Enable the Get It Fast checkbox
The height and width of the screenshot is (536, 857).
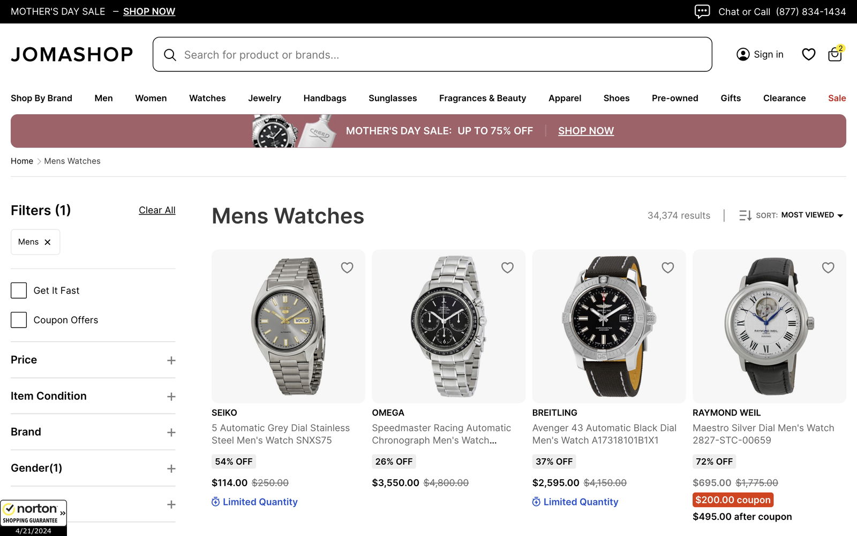click(x=19, y=291)
